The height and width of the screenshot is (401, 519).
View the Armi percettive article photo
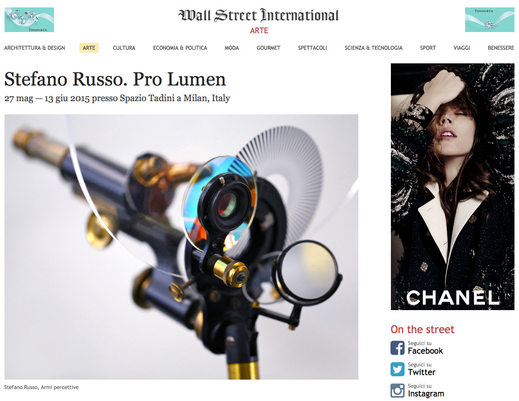click(181, 247)
